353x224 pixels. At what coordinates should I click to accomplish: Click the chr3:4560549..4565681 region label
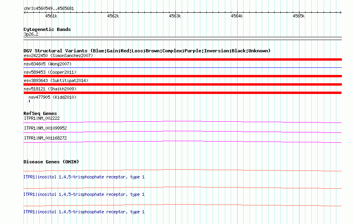pyautogui.click(x=49, y=8)
